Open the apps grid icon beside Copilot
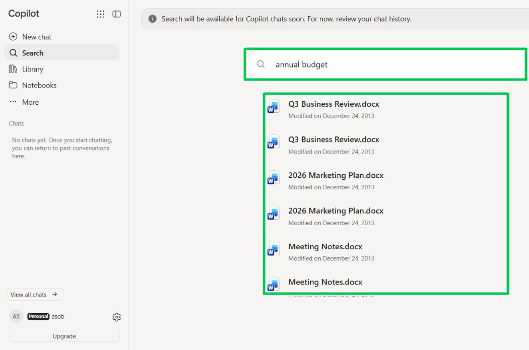529x350 pixels. click(x=101, y=14)
